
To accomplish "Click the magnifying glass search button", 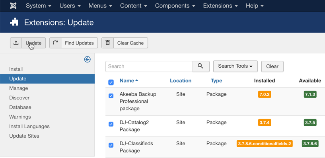I will pos(201,66).
